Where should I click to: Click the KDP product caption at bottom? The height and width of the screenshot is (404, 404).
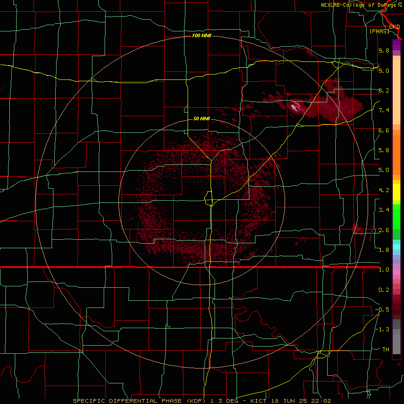[x=202, y=401]
